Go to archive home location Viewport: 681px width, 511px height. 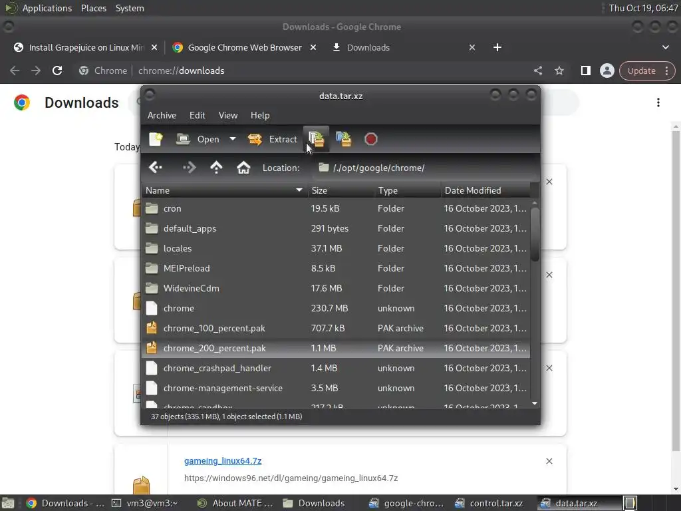pyautogui.click(x=243, y=167)
